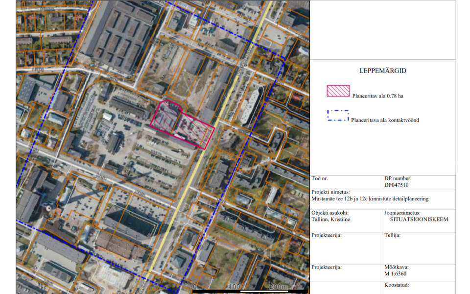The height and width of the screenshot is (294, 470).
Task: Click the LEPPEMÄRGID legend heading
Action: [x=382, y=71]
